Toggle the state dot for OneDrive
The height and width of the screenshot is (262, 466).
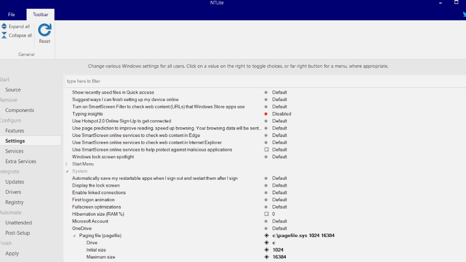tap(266, 228)
